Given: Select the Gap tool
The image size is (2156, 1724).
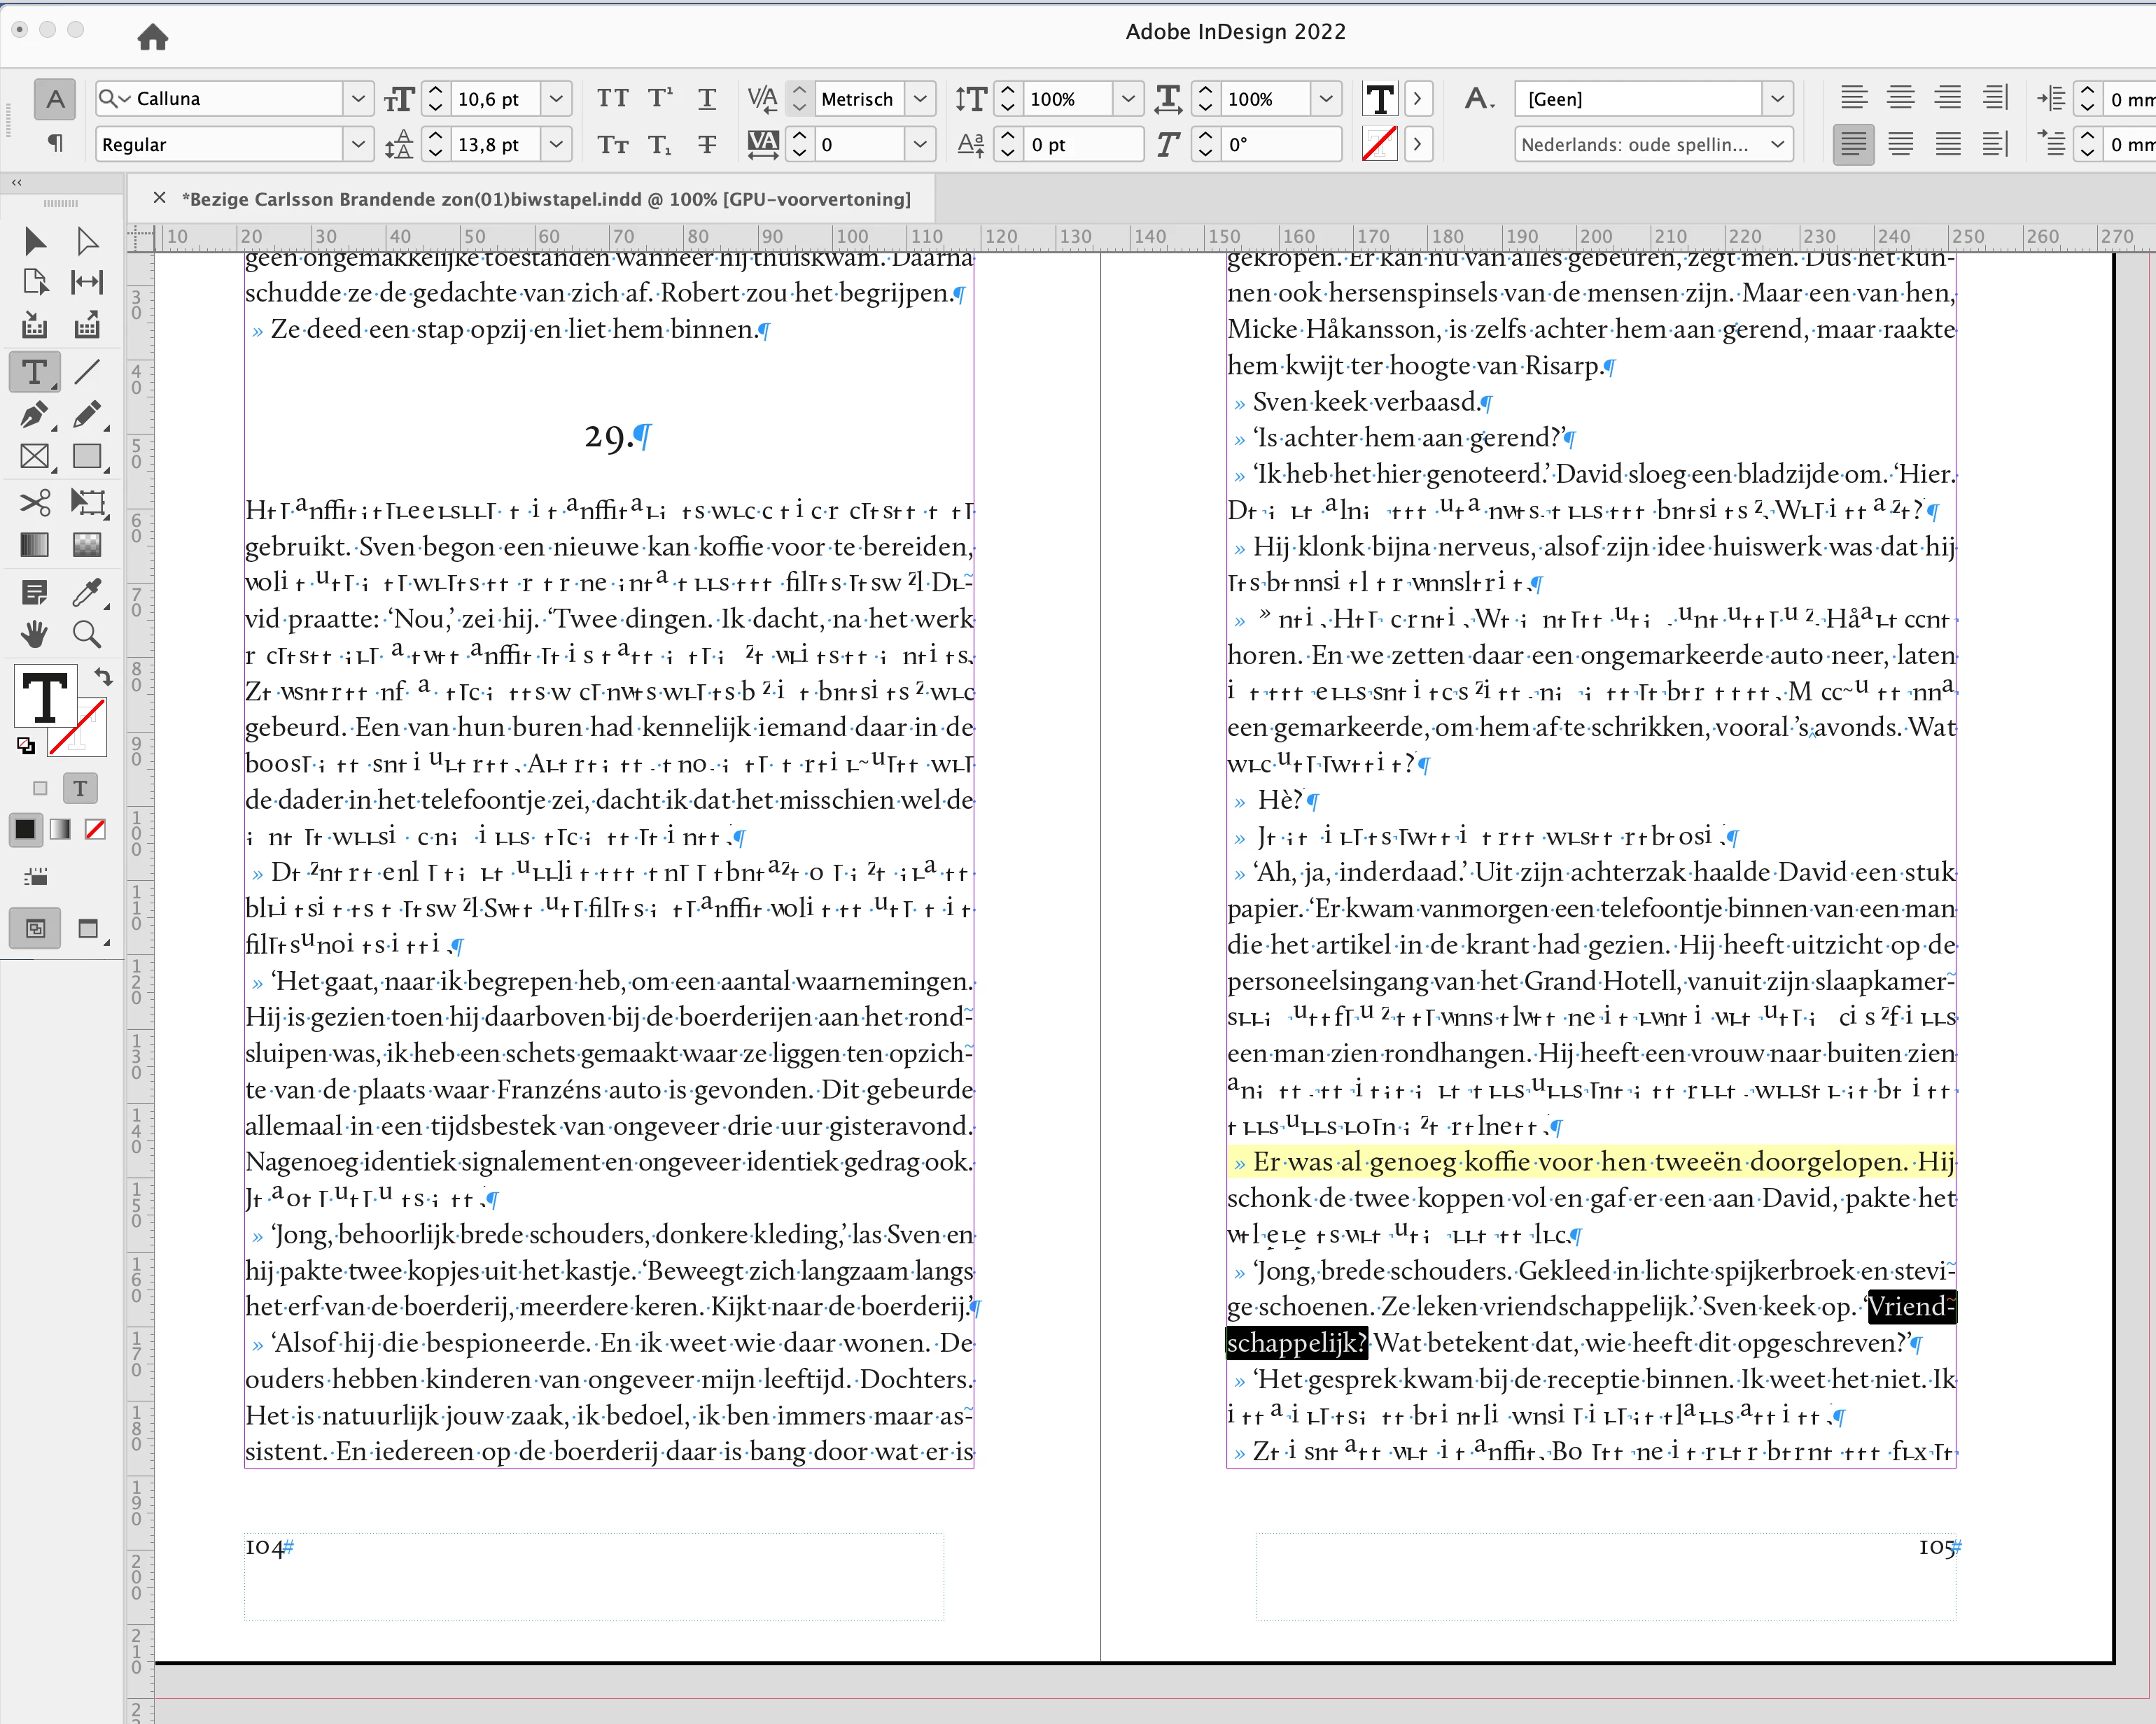Looking at the screenshot, I should pyautogui.click(x=87, y=283).
